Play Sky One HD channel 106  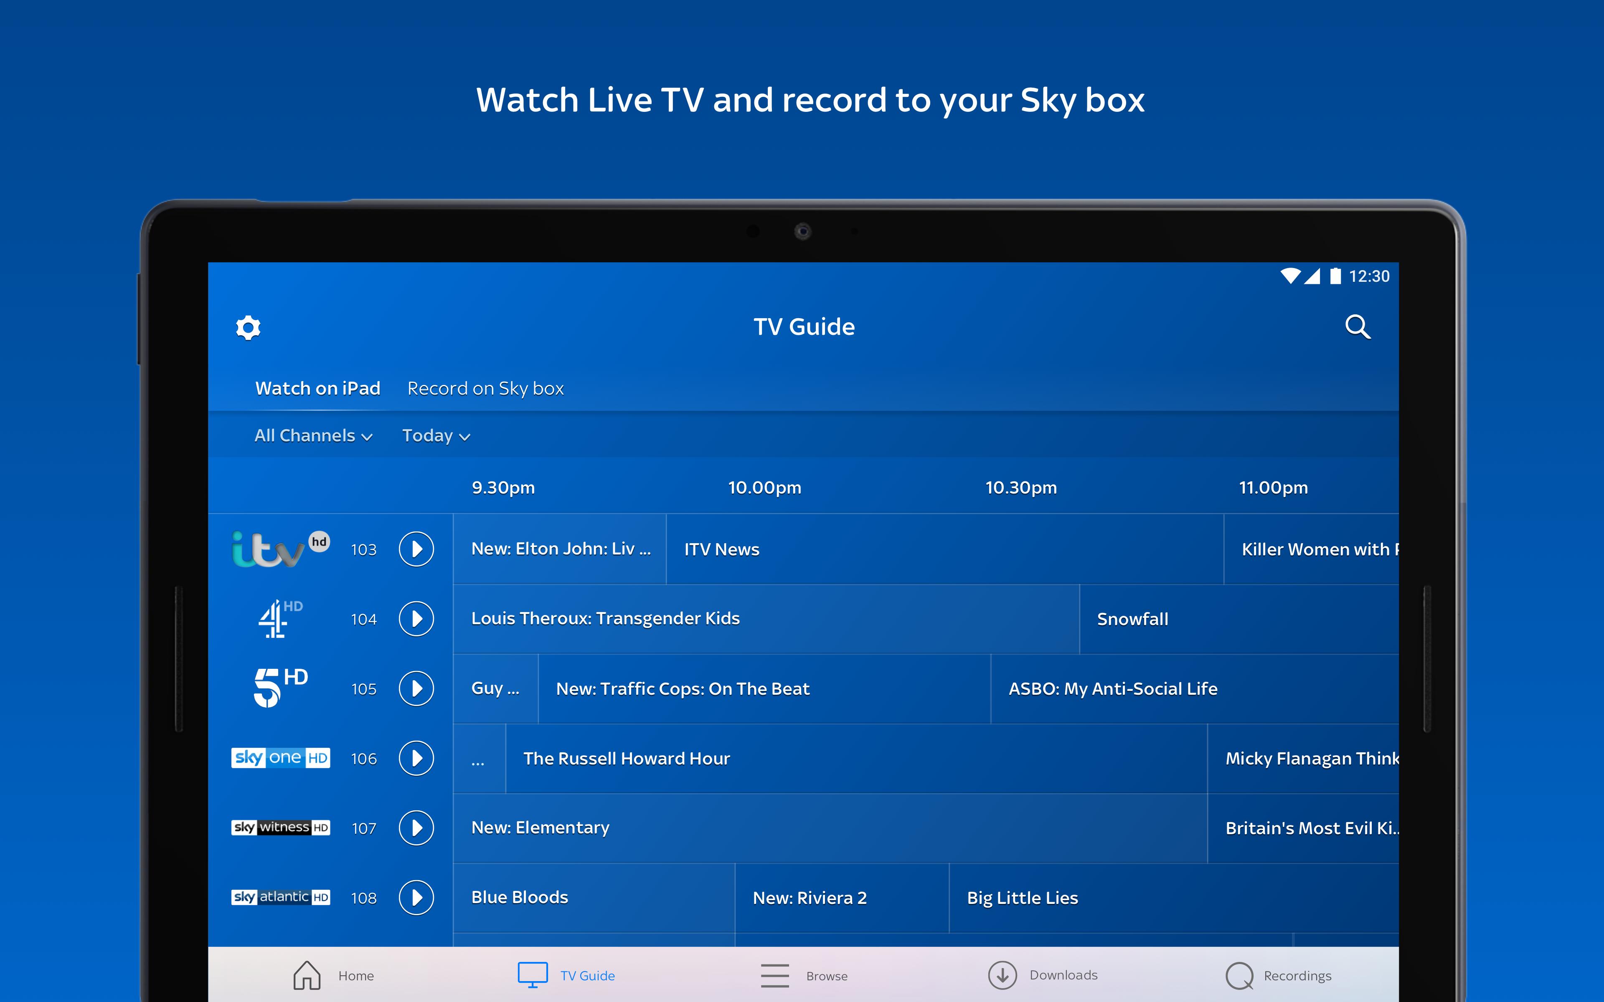[416, 758]
